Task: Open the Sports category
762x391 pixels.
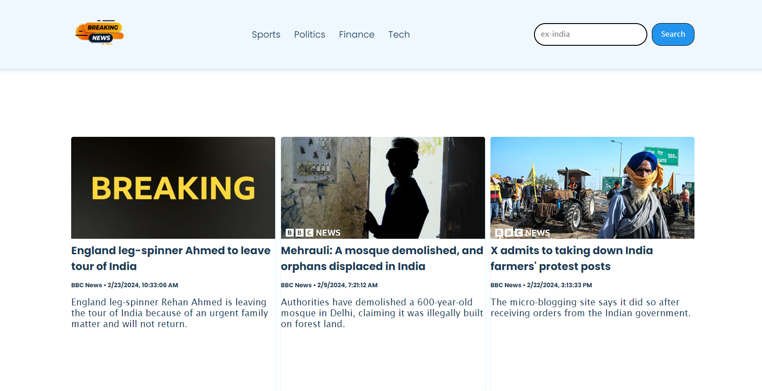Action: pos(266,34)
